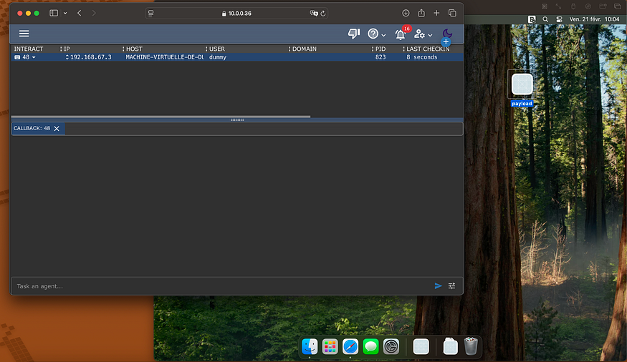The image size is (627, 362).
Task: Toggle dark mode with moon icon
Action: click(446, 34)
